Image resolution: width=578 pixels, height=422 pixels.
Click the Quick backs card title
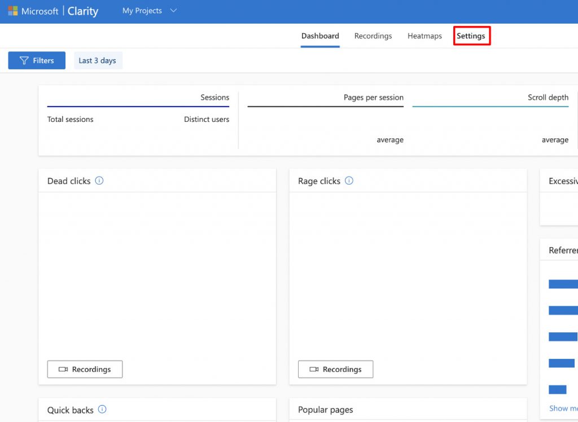tap(71, 410)
